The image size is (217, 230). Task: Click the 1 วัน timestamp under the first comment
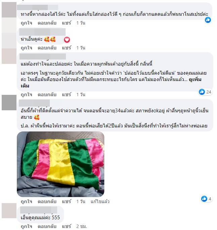click(81, 23)
